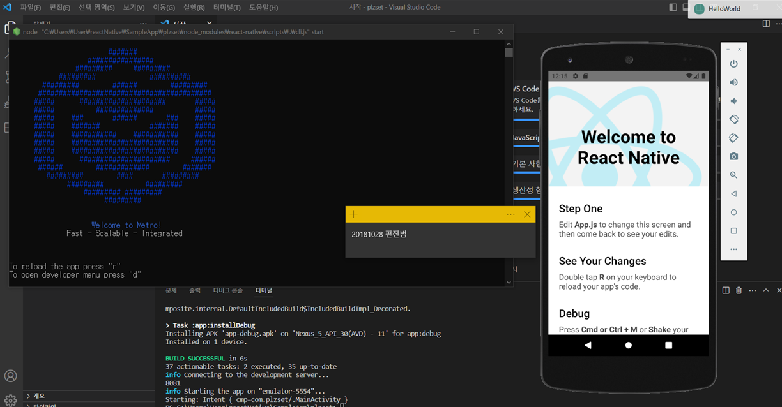Click 'Debug' heading in emulator app
Viewport: 782px width, 407px height.
coord(574,313)
